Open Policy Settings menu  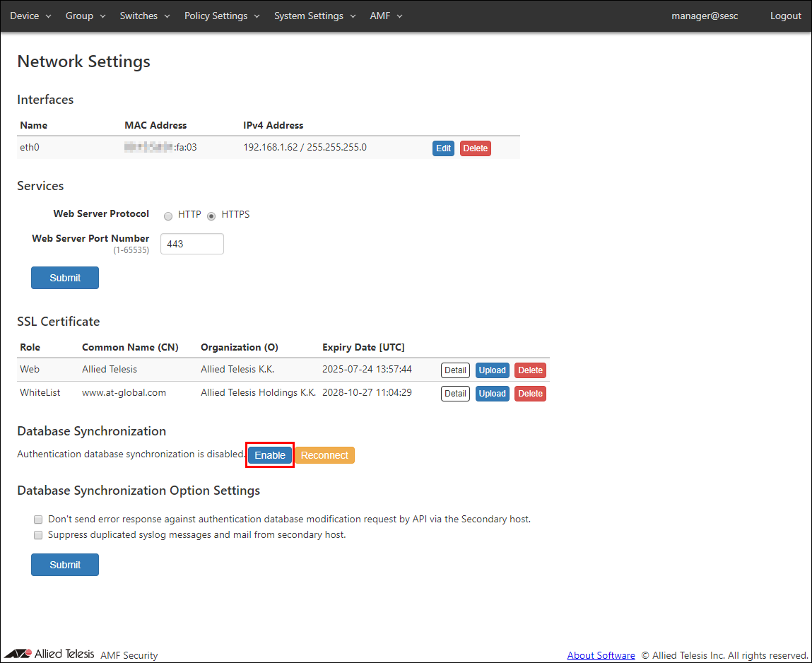click(222, 16)
